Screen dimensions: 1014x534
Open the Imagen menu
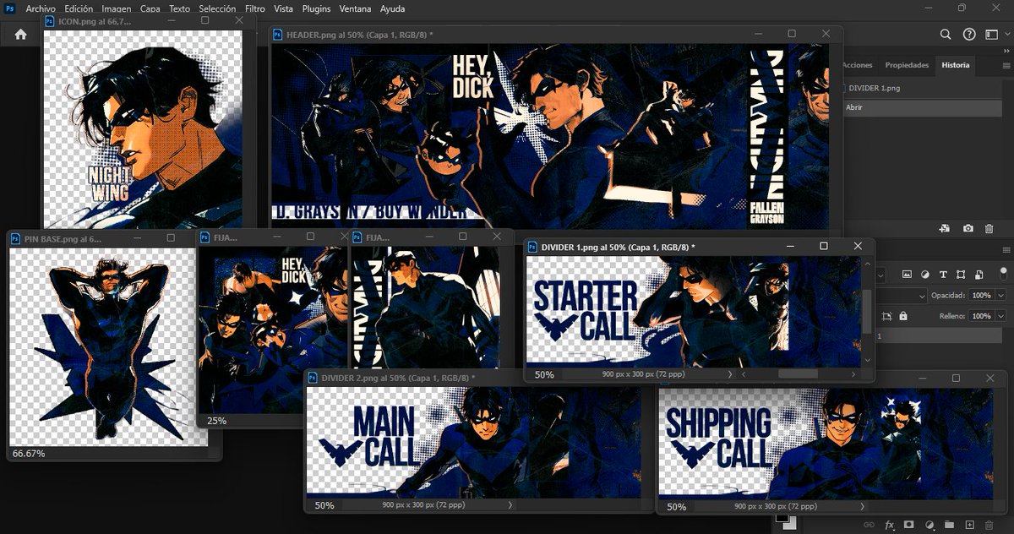click(117, 9)
